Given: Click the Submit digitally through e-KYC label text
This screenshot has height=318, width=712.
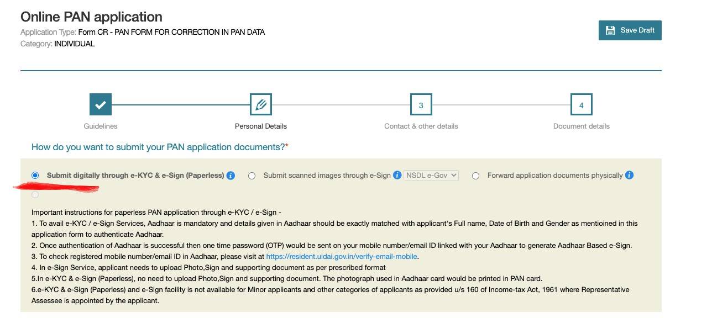Looking at the screenshot, I should (x=135, y=175).
